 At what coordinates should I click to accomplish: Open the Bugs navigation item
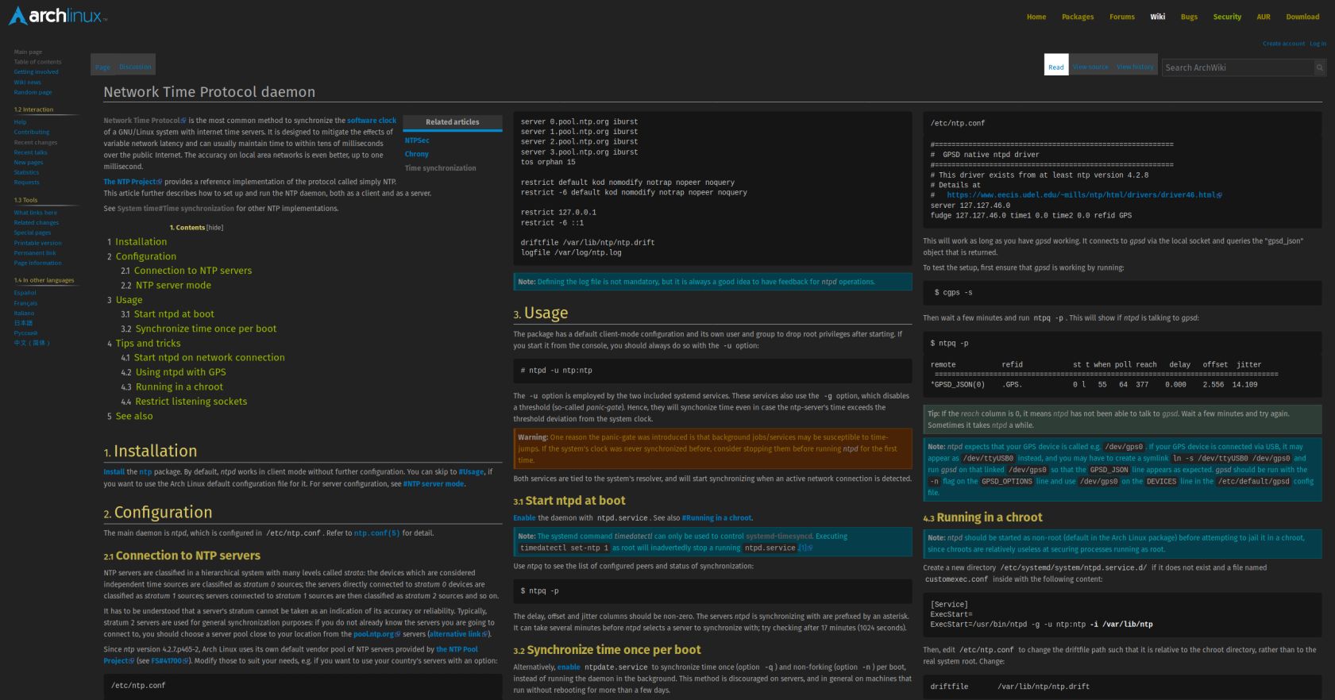tap(1189, 17)
